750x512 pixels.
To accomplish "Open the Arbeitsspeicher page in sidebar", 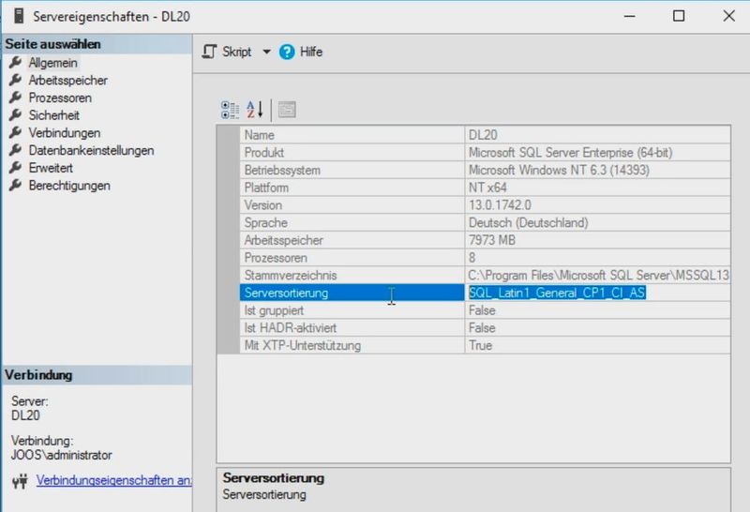I will click(x=67, y=81).
